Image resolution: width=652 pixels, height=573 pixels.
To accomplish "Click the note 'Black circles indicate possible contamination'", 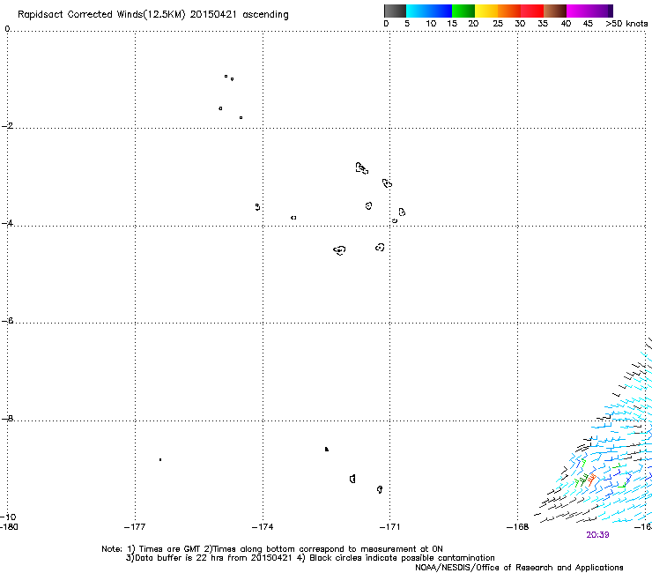I will click(x=402, y=558).
